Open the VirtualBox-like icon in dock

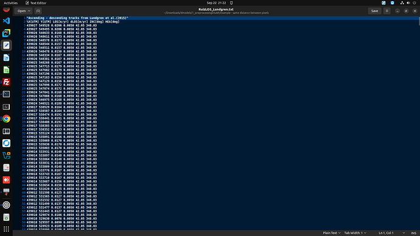coord(6,156)
